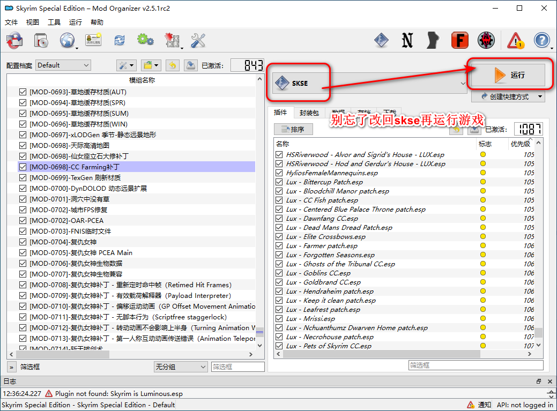Open executables editor green gears icon
Screen dimensions: 557x411
(x=145, y=40)
